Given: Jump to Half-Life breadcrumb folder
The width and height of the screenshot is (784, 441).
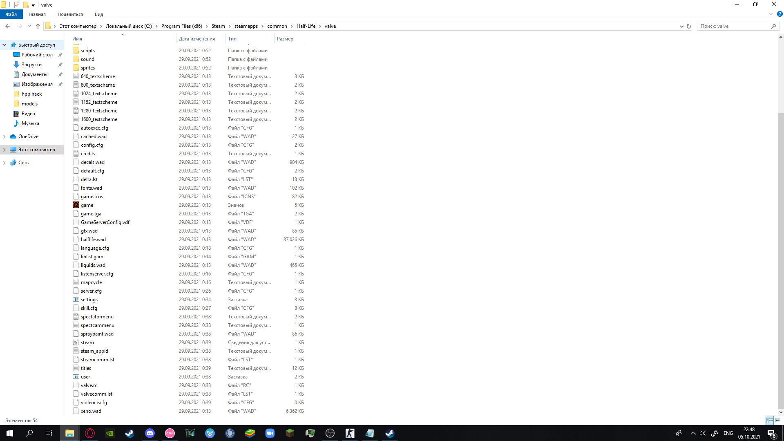Looking at the screenshot, I should pyautogui.click(x=306, y=26).
